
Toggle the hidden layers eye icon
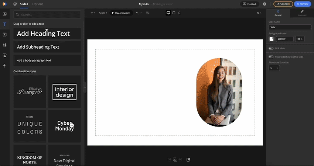tap(148, 13)
